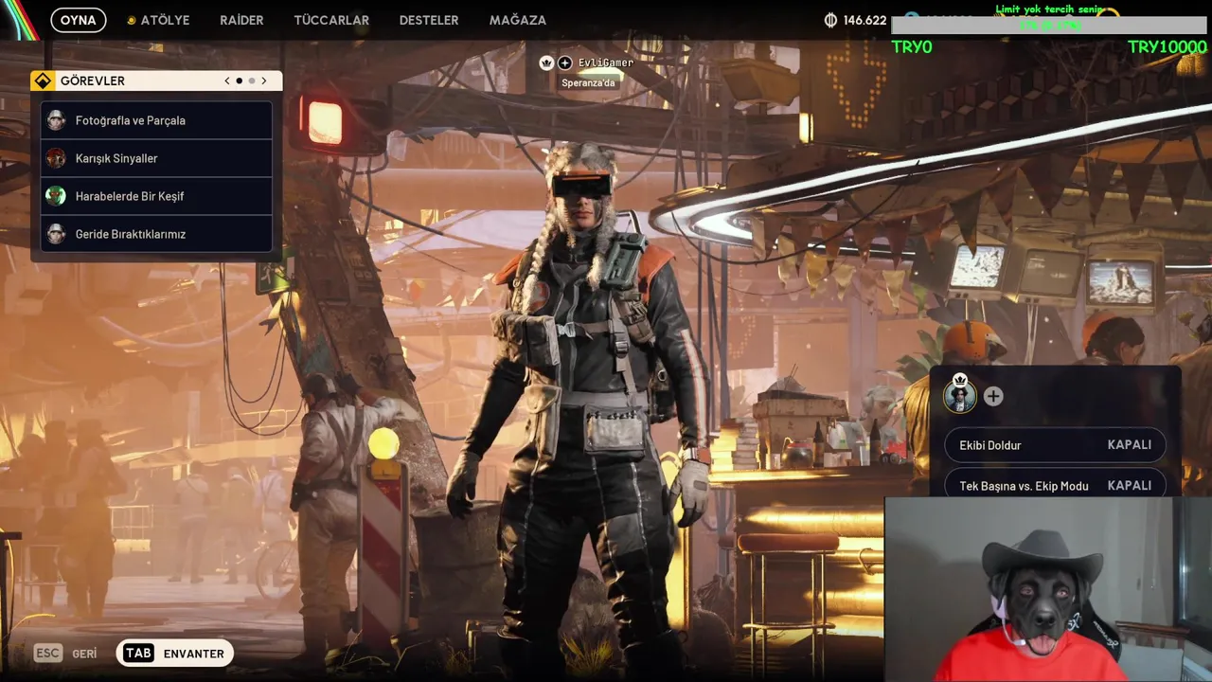The image size is (1212, 682).
Task: Open player avatar in squad panel
Action: point(960,395)
